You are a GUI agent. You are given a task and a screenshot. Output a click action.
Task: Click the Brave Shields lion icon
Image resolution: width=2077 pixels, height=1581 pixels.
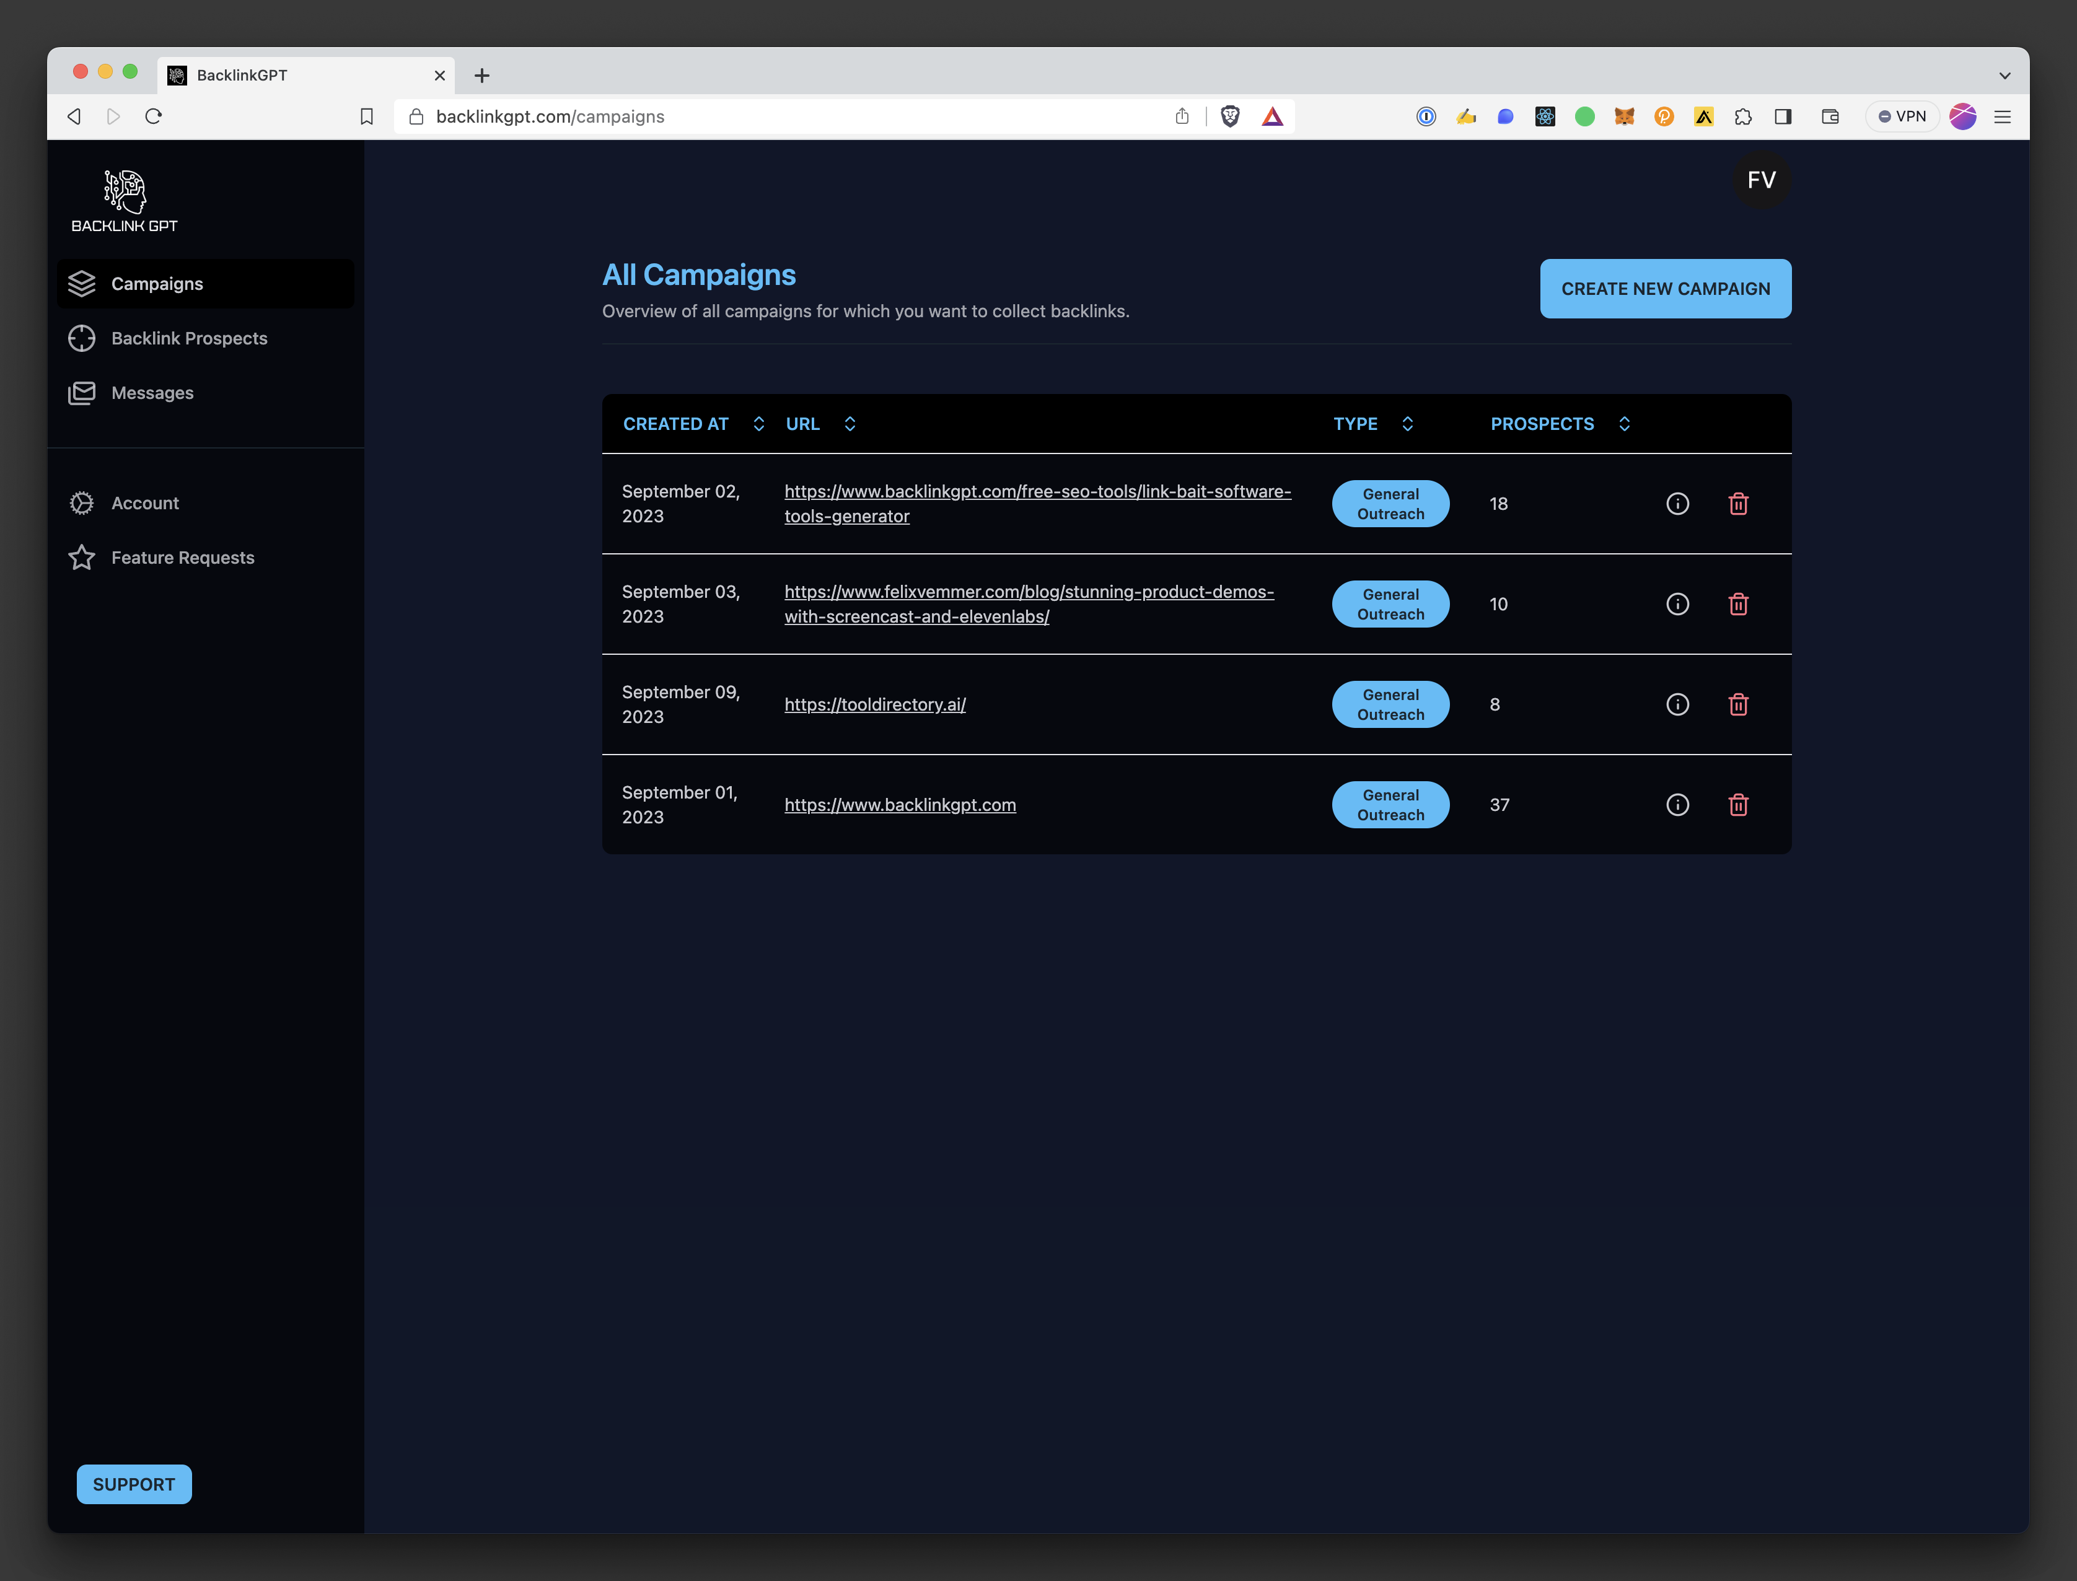click(1230, 116)
